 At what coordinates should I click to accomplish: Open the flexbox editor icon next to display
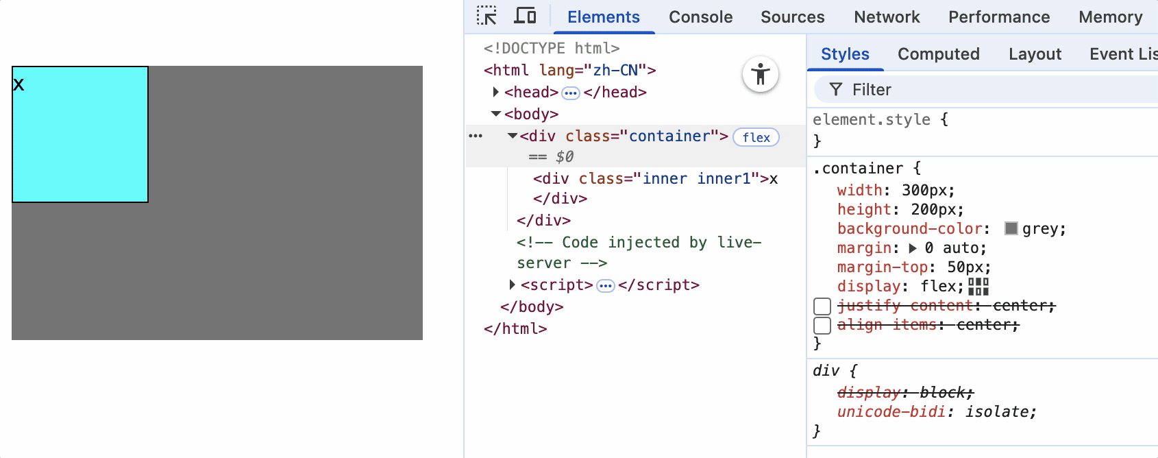coord(978,287)
